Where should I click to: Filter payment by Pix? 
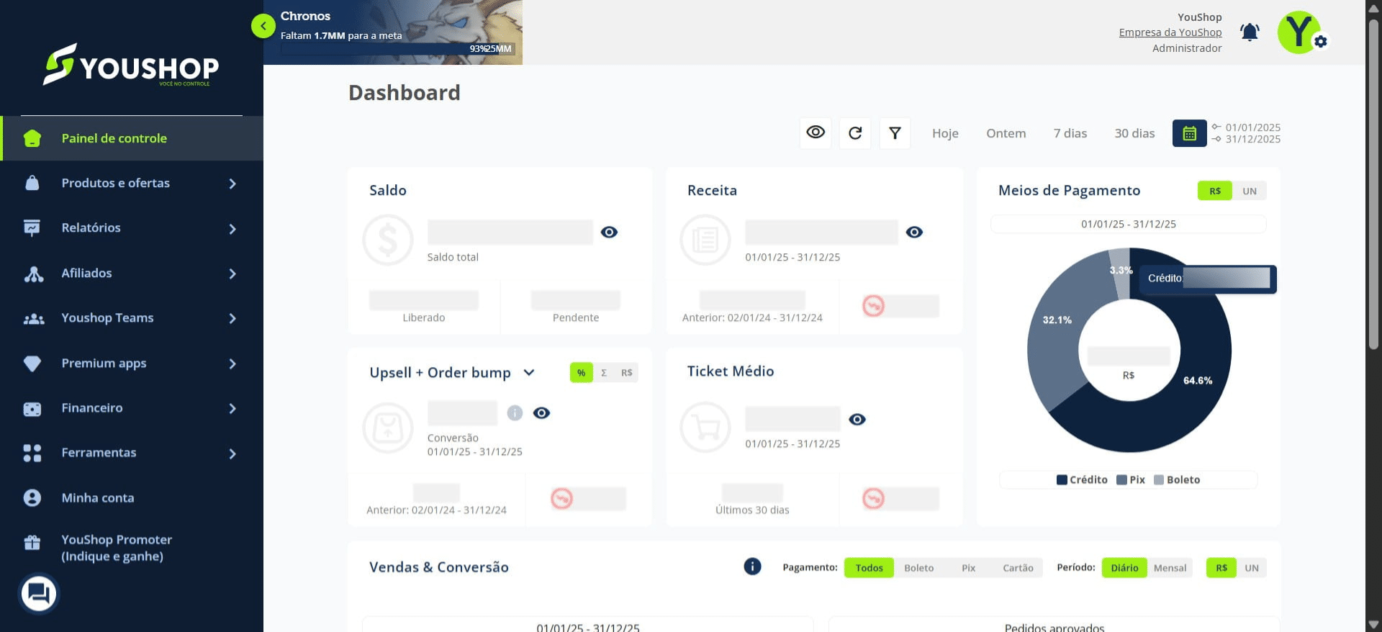(x=968, y=568)
